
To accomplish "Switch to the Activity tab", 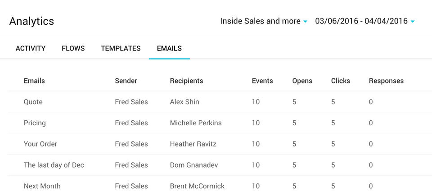I will pyautogui.click(x=31, y=48).
